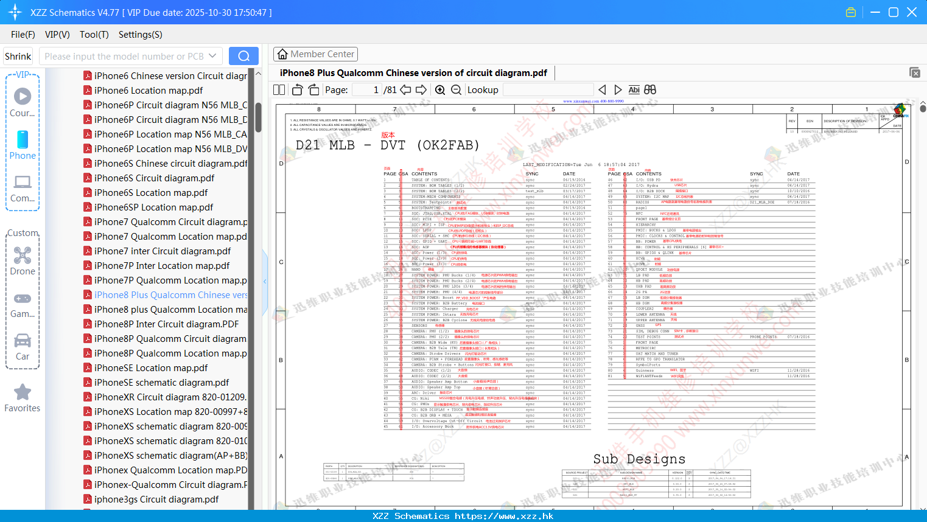Open the File(F) menu
Image resolution: width=927 pixels, height=522 pixels.
[x=23, y=35]
